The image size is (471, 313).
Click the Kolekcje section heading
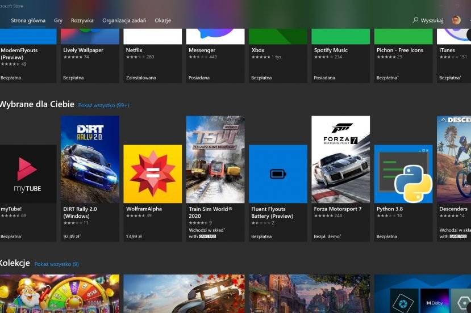point(15,263)
